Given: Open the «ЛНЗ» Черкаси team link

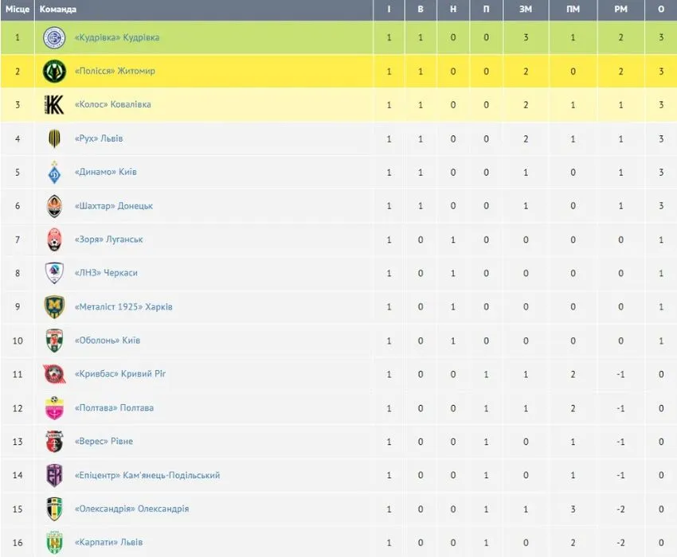Looking at the screenshot, I should 106,273.
